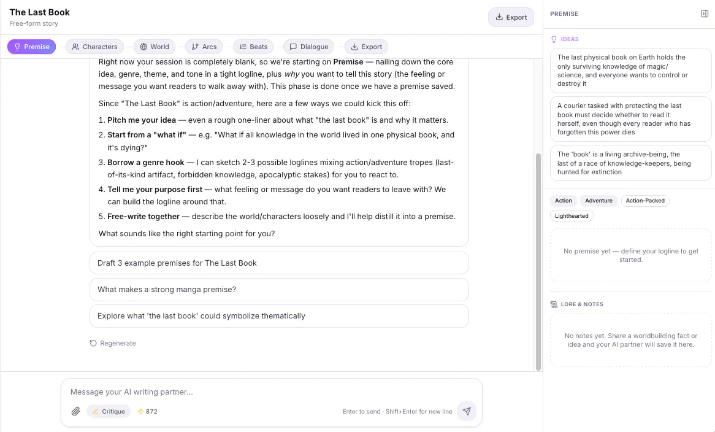
Task: Switch to the Characters tab
Action: coord(94,47)
